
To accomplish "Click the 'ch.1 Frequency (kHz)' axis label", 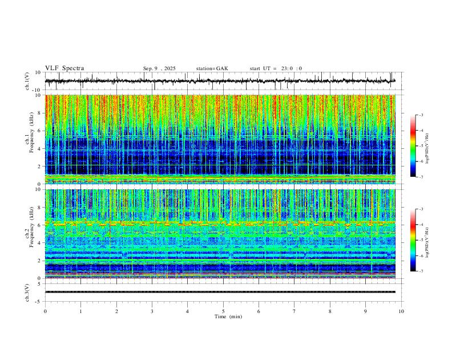I will click(x=30, y=132).
